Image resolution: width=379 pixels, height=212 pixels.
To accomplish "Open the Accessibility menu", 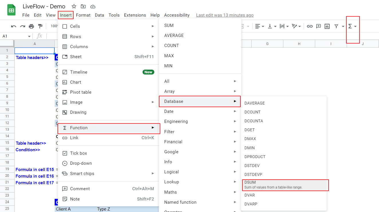I will (x=177, y=15).
